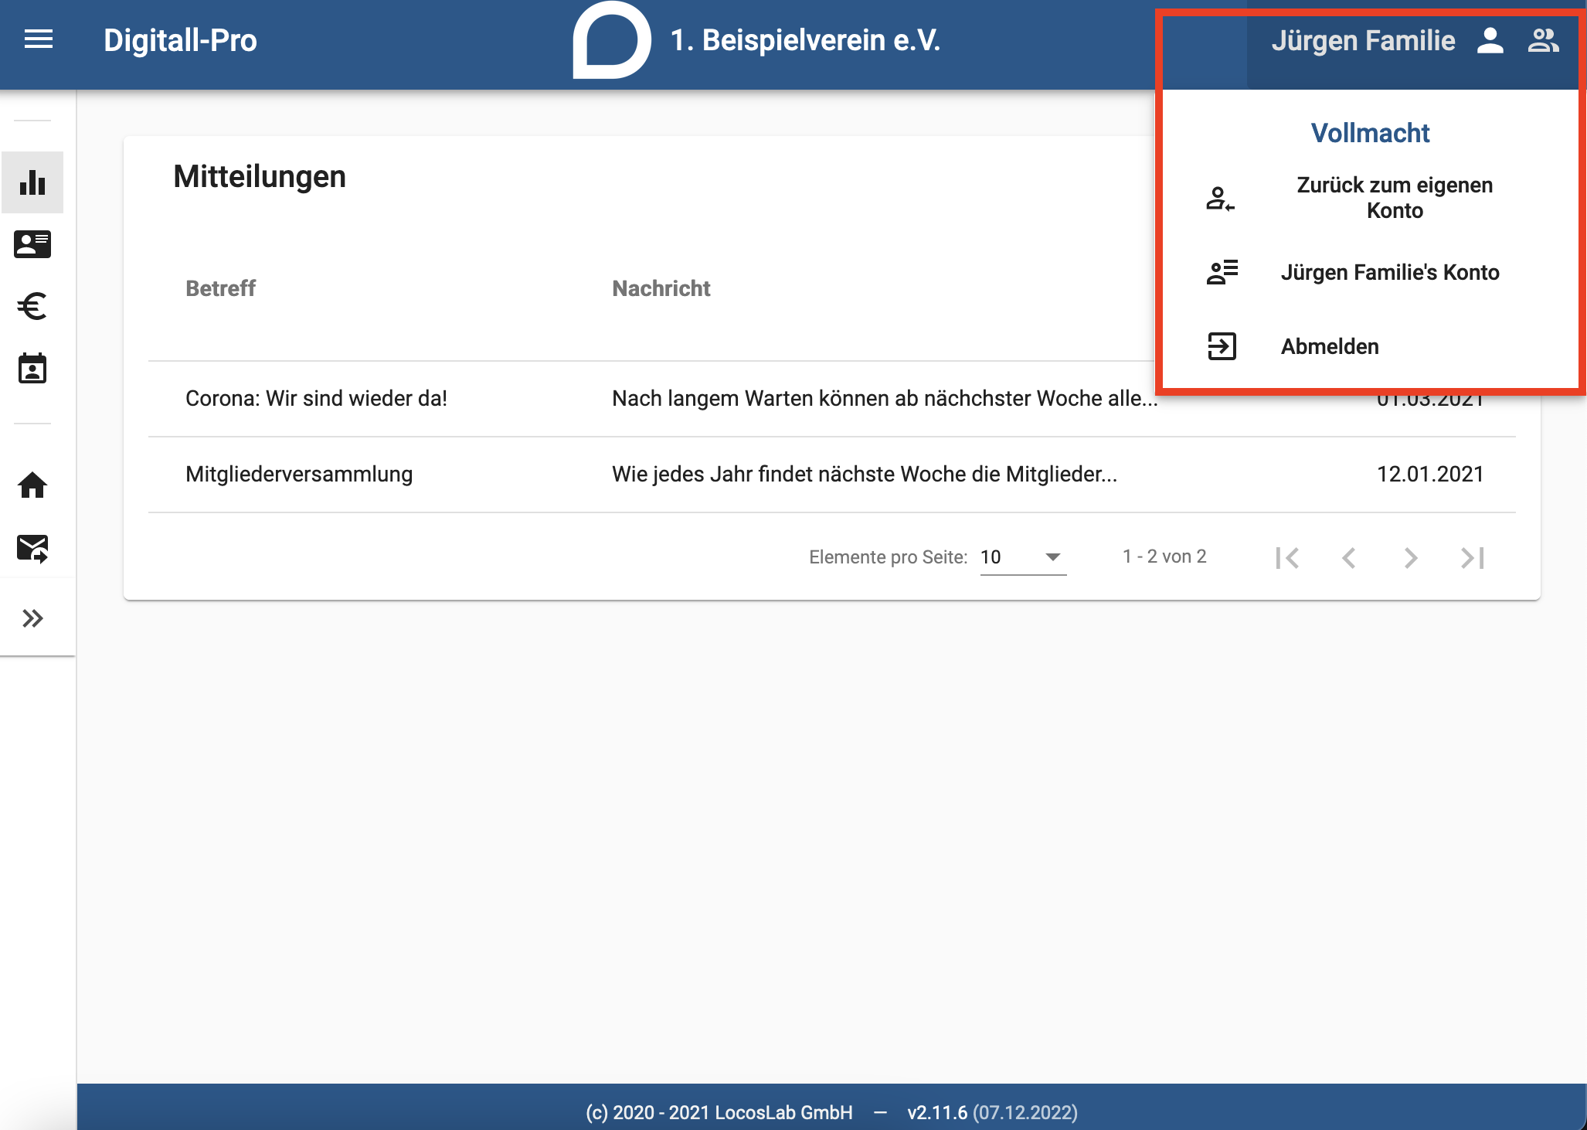Open the Elemente pro Seite dropdown

click(x=1023, y=556)
